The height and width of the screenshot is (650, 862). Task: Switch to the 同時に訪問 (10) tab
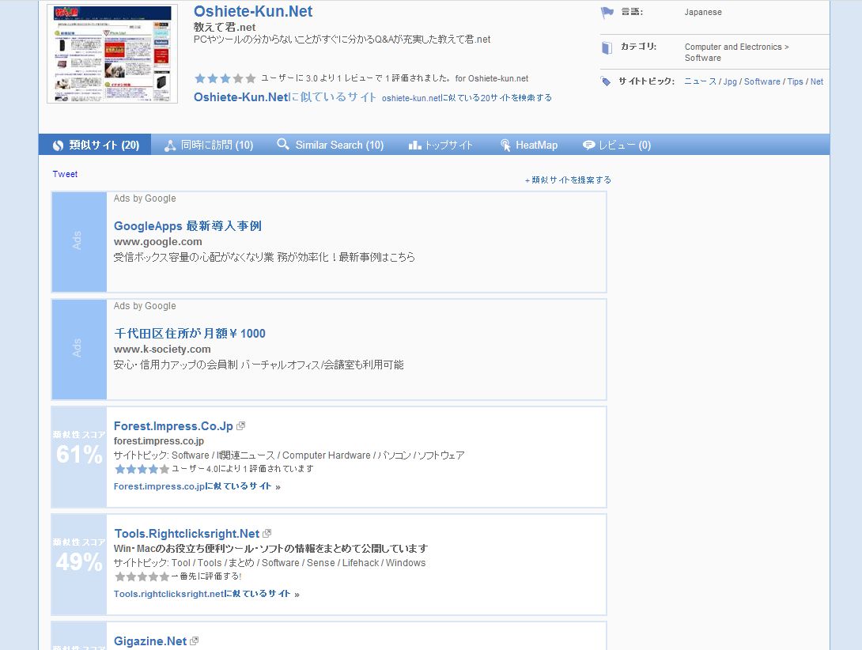208,145
